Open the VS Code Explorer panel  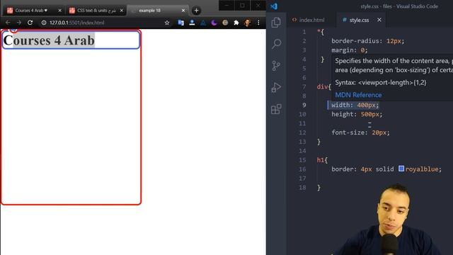click(276, 22)
